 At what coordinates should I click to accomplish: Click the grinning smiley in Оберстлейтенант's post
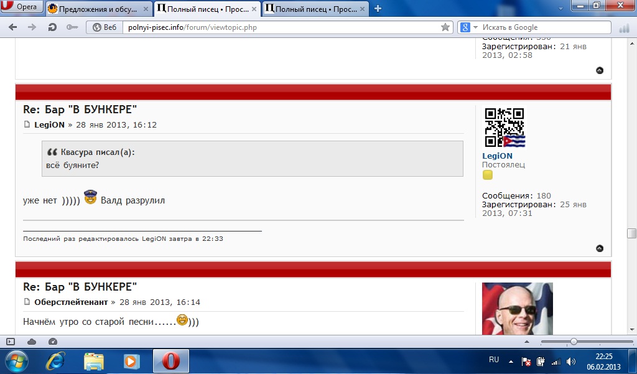point(182,319)
